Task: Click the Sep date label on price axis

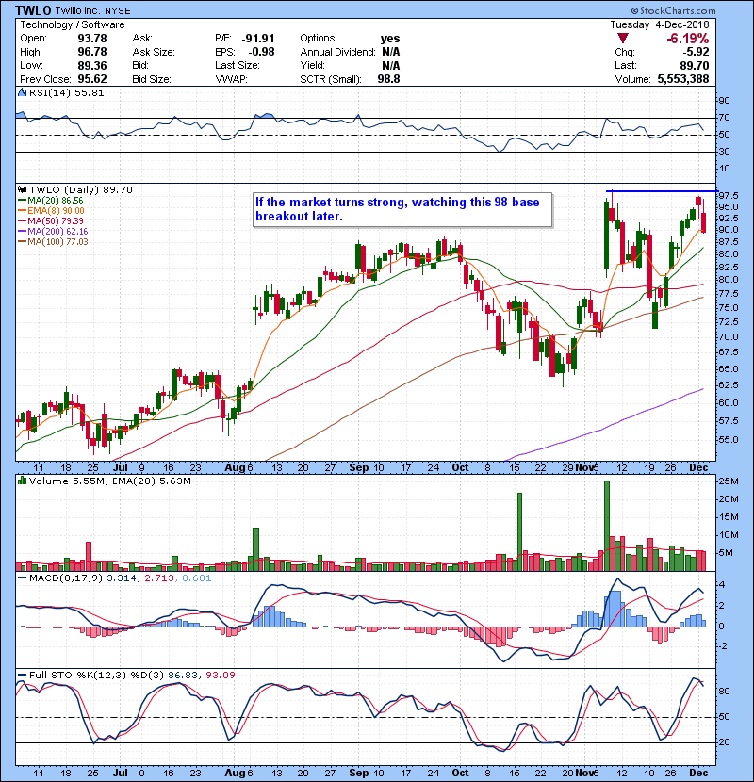Action: pos(359,468)
